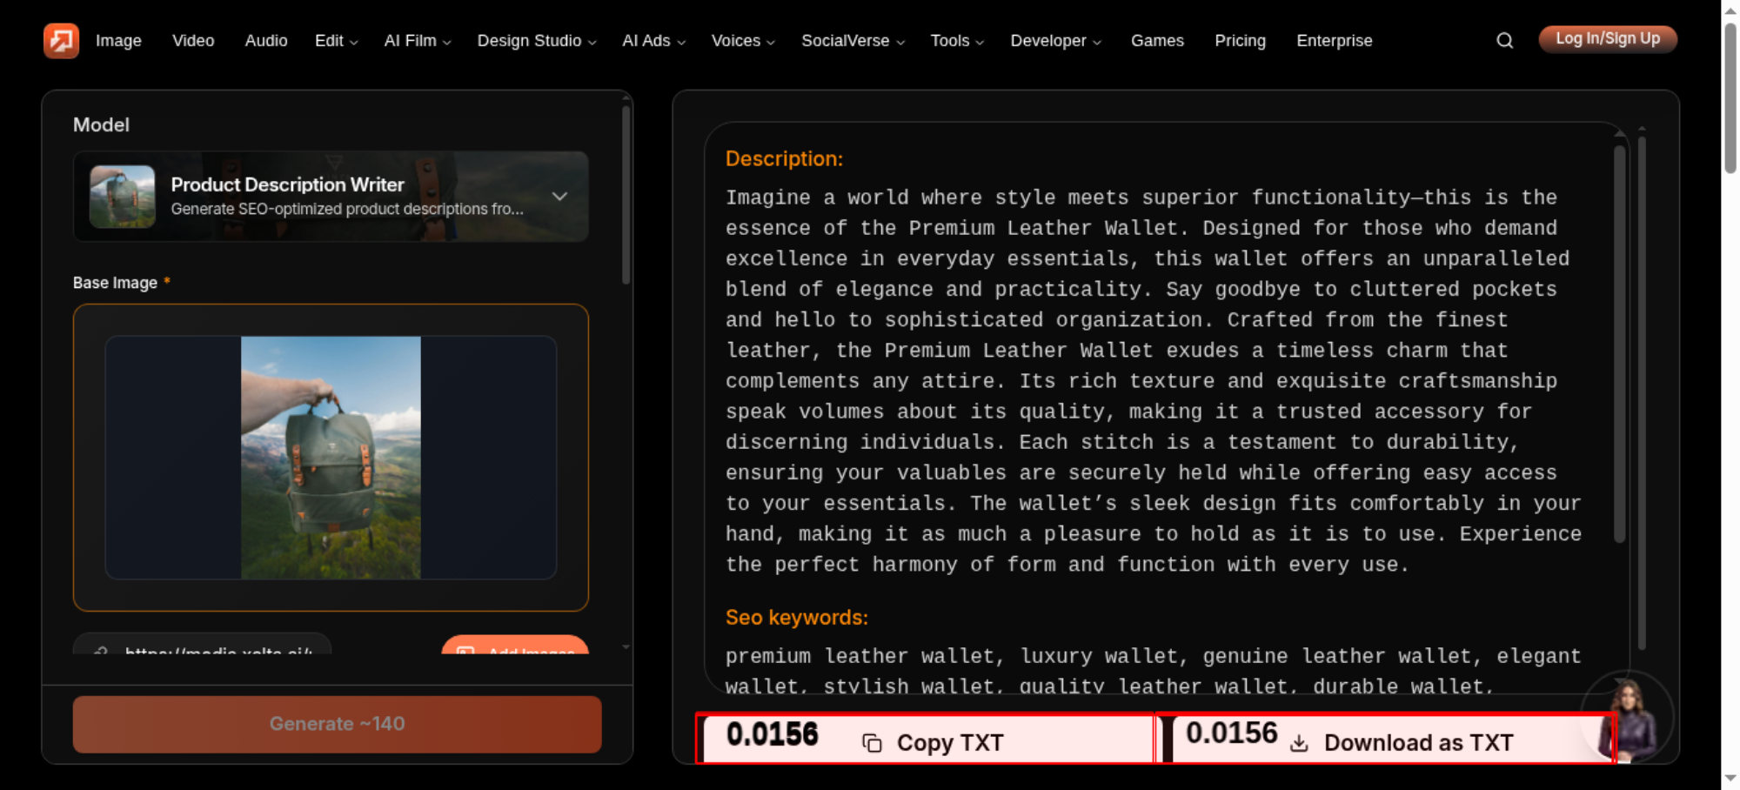The image size is (1740, 790).
Task: Open the search magnifier icon
Action: tap(1504, 41)
